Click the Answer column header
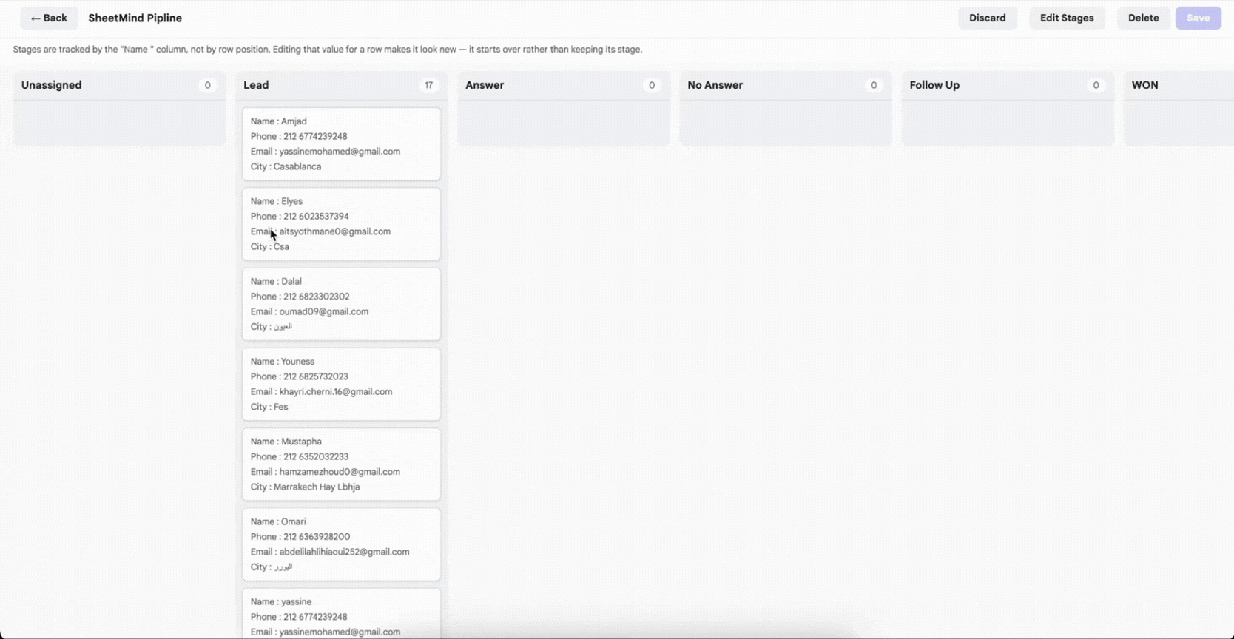 tap(485, 85)
